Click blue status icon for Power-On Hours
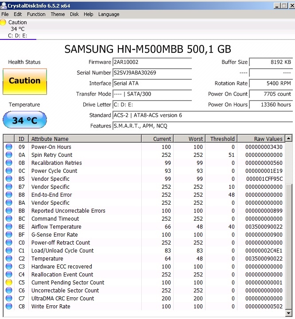The image size is (295, 319). pyautogui.click(x=9, y=147)
